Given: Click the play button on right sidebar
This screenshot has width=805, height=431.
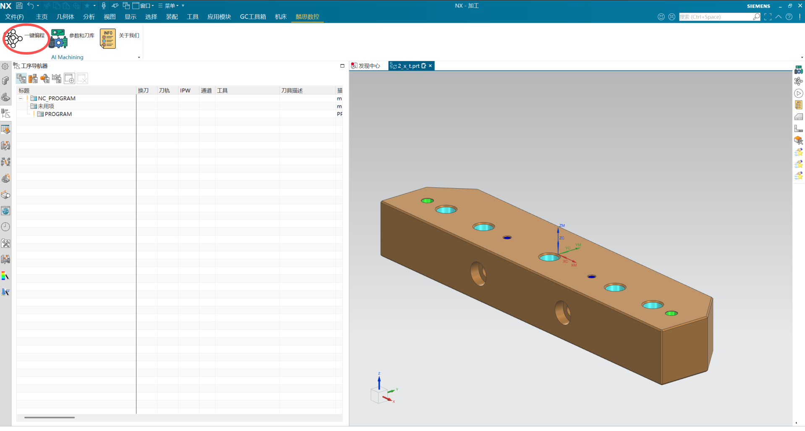Looking at the screenshot, I should 798,93.
